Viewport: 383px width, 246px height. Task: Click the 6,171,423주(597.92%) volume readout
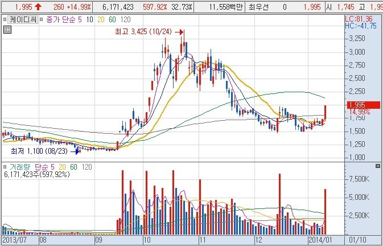(x=37, y=174)
